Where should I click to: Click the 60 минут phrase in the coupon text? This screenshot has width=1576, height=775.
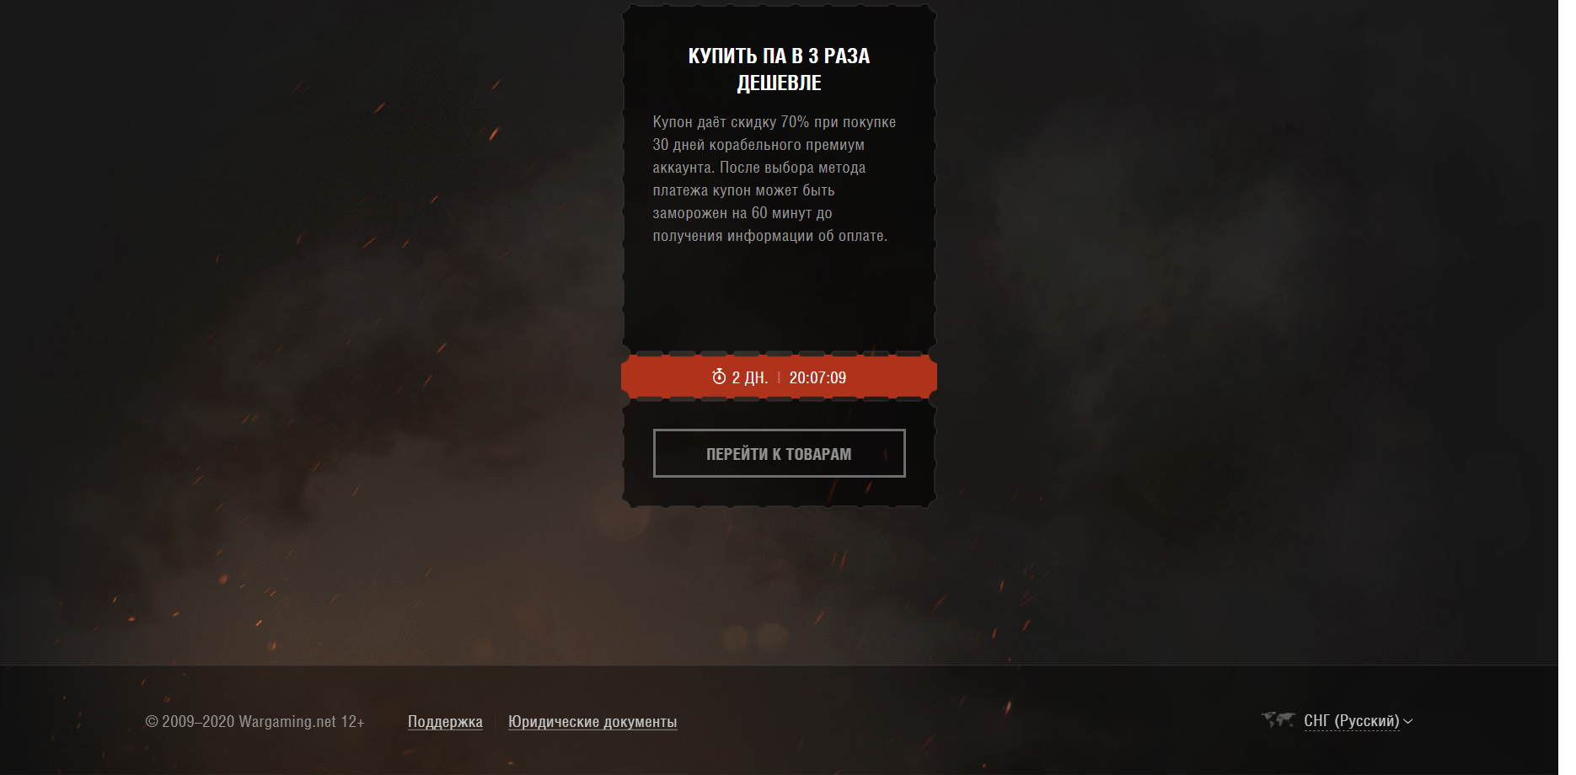pyautogui.click(x=781, y=213)
